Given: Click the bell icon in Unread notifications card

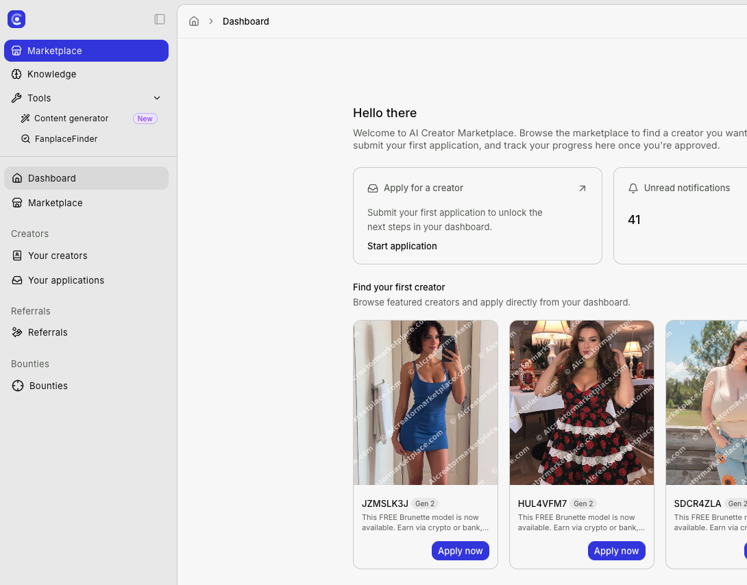Looking at the screenshot, I should [633, 188].
